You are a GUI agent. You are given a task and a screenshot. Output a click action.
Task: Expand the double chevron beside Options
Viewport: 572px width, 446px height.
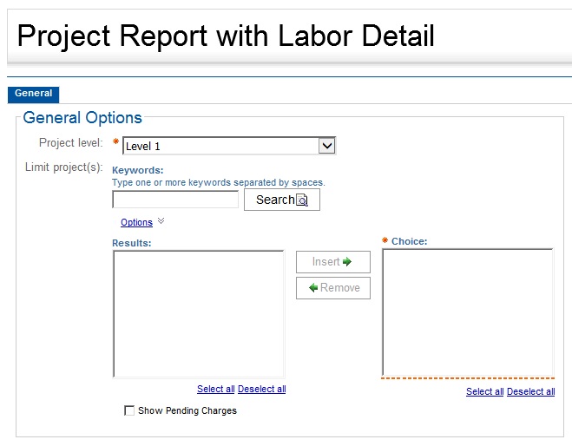click(x=161, y=222)
